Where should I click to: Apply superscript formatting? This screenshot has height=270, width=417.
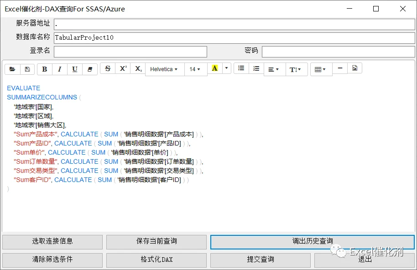[x=123, y=68]
